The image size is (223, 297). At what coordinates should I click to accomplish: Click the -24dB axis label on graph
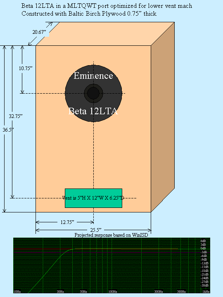click(x=204, y=278)
